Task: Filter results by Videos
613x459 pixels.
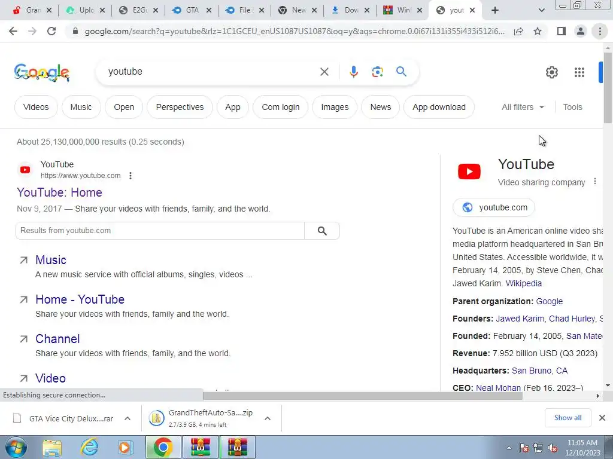Action: point(36,107)
